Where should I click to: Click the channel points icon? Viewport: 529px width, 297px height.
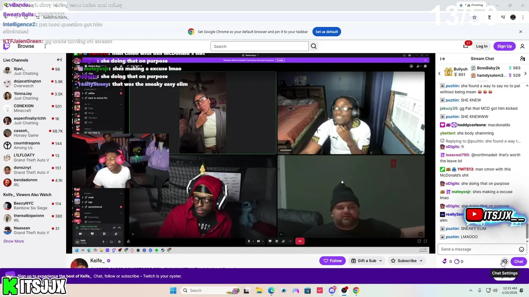point(457,261)
